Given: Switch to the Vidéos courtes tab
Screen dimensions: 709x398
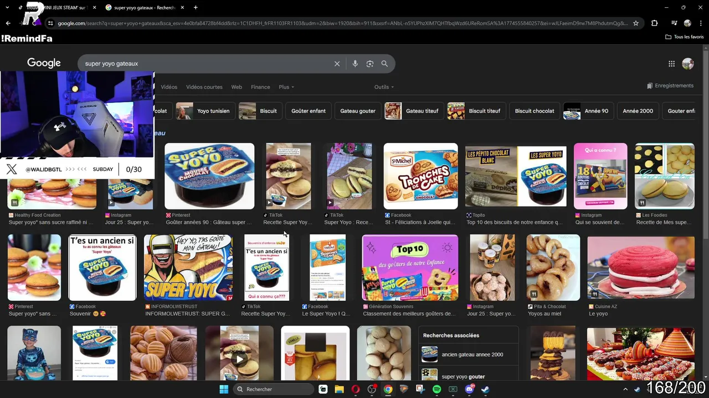Looking at the screenshot, I should (204, 87).
